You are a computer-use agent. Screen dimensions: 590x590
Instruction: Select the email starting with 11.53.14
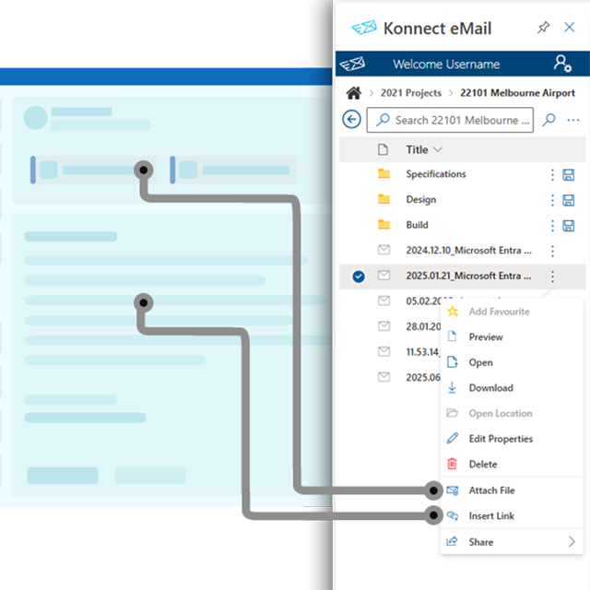click(422, 352)
